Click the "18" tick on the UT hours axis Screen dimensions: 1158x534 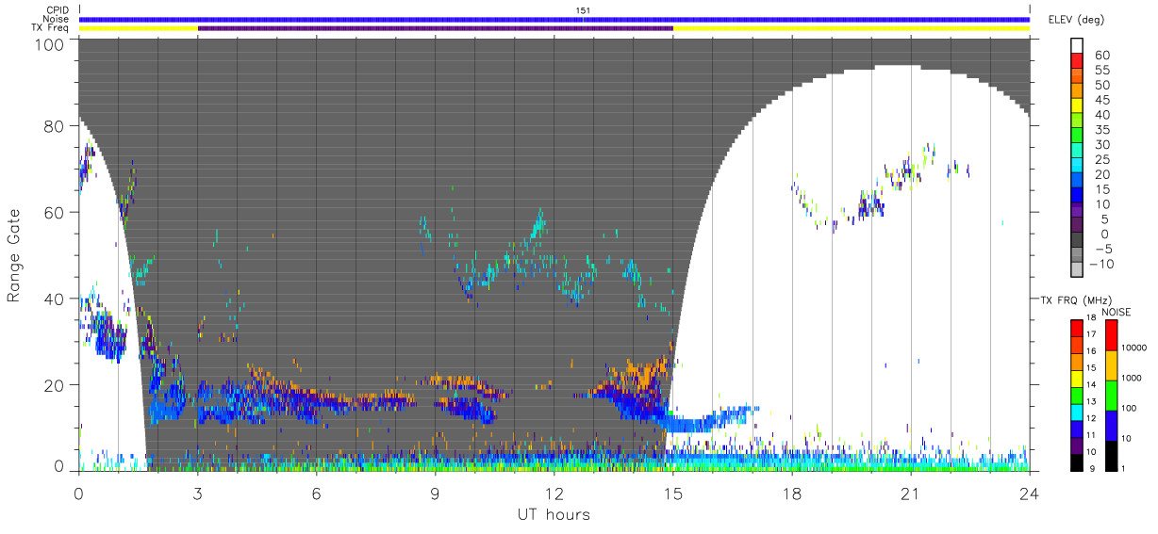pos(792,493)
